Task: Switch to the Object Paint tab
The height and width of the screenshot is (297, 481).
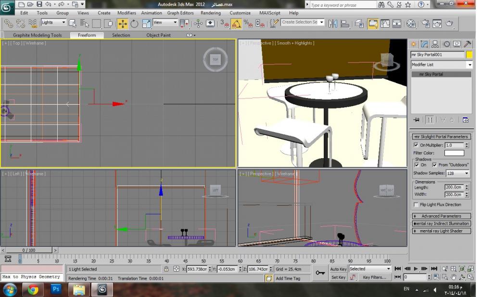Action: tap(158, 35)
